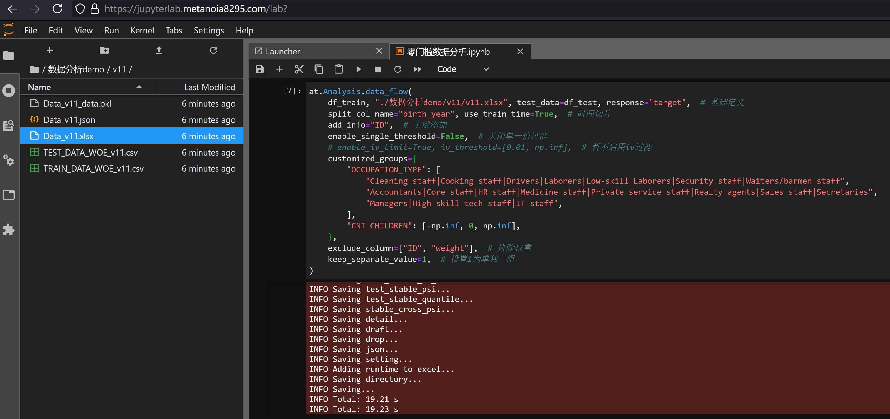The width and height of the screenshot is (890, 419).
Task: Switch to the Launcher tab
Action: [x=283, y=52]
